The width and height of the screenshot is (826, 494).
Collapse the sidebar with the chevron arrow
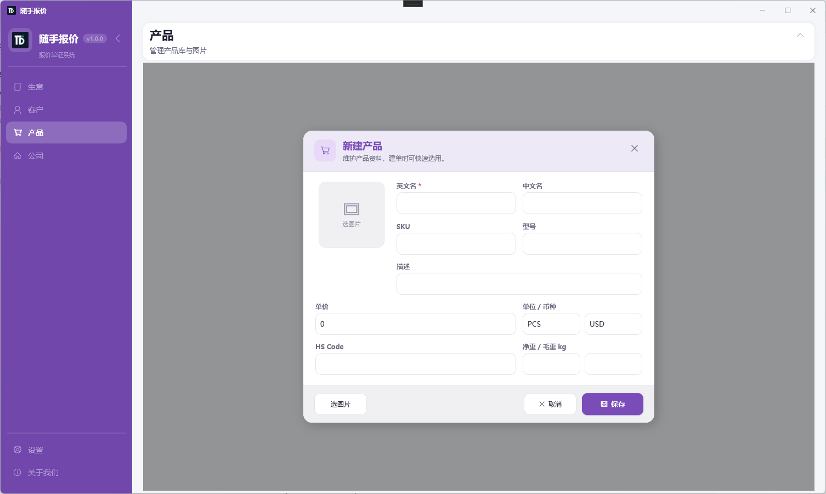118,38
